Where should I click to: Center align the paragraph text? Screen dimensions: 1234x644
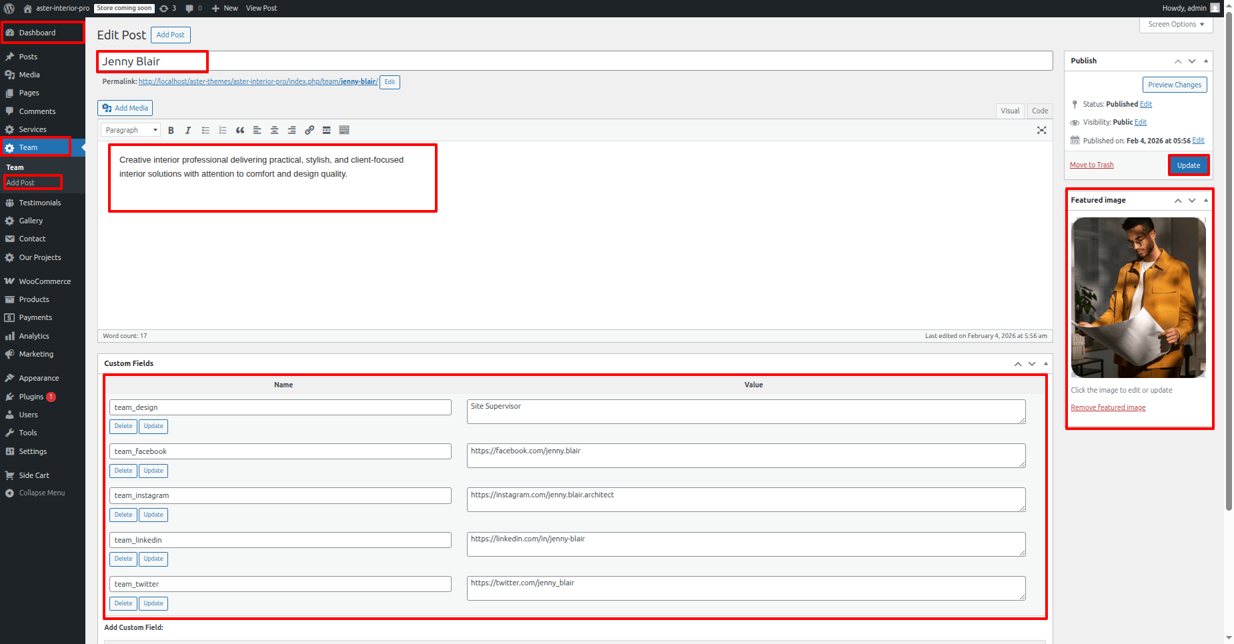274,131
